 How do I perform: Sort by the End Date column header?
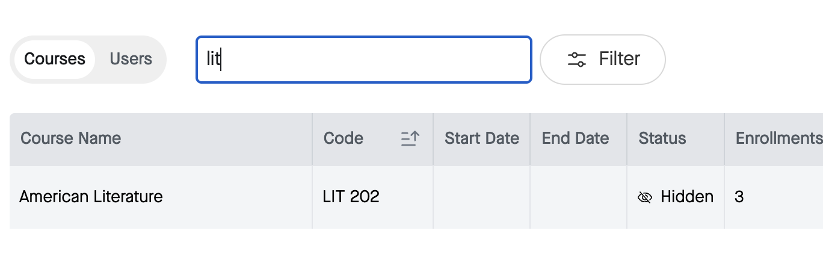[578, 138]
